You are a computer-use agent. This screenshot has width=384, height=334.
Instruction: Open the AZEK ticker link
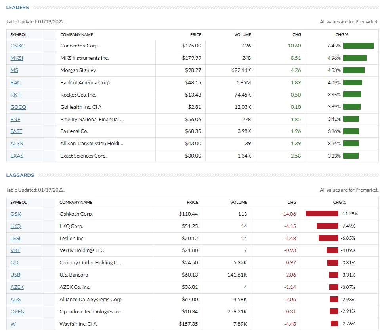(17, 287)
